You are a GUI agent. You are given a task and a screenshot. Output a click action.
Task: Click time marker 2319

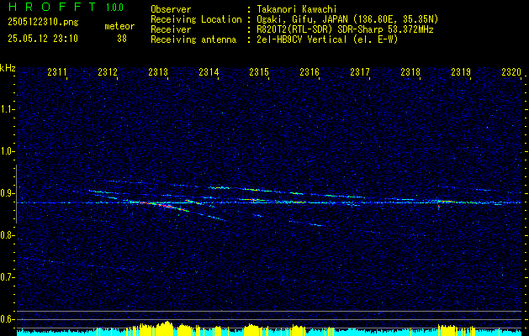[x=461, y=72]
